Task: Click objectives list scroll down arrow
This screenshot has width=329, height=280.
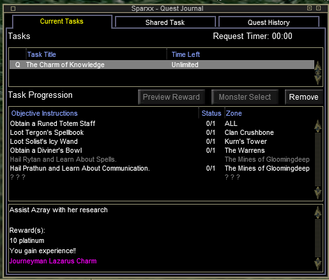Action: pos(318,193)
